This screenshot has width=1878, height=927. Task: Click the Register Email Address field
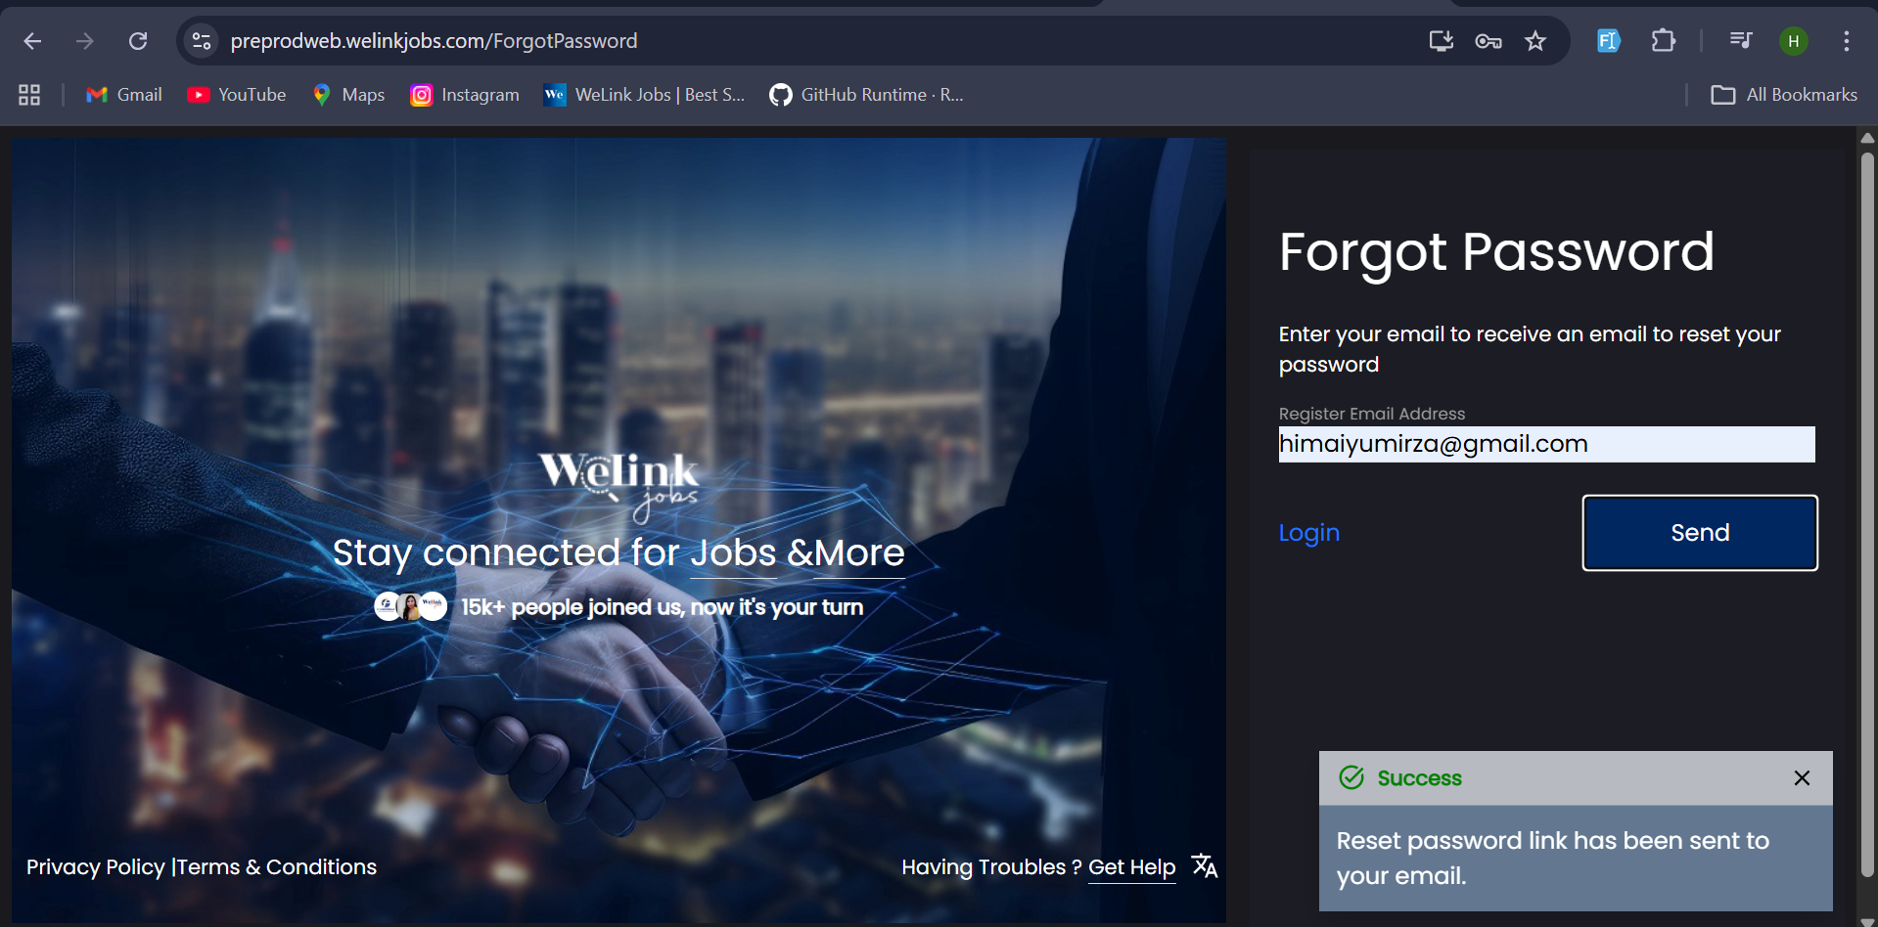click(1546, 444)
